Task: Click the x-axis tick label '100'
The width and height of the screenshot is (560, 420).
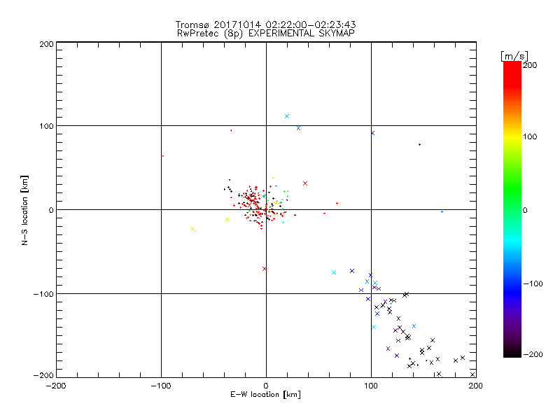Action: 371,386
